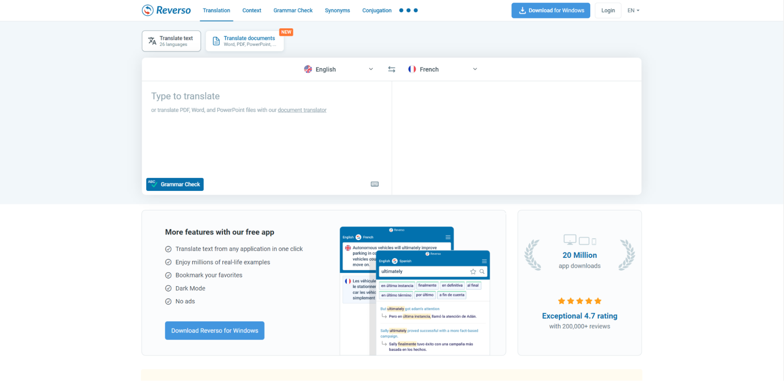Click the Translate text language icon
This screenshot has height=381, width=784.
coord(152,41)
